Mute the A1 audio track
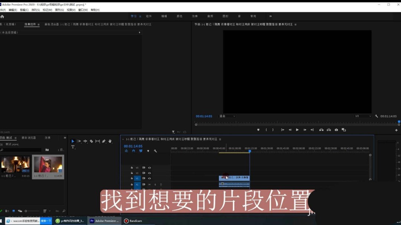Viewport: 401px width, 225px height. tap(150, 185)
